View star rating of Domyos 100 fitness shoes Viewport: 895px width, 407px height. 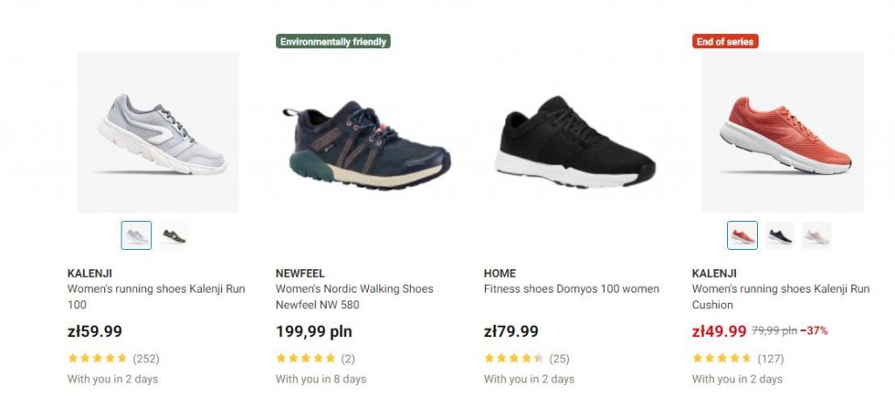[513, 358]
